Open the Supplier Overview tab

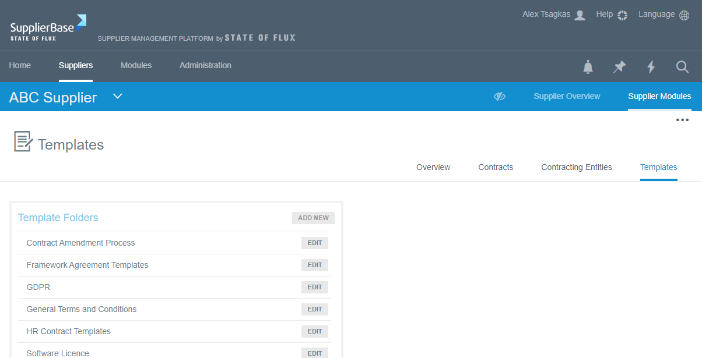567,96
